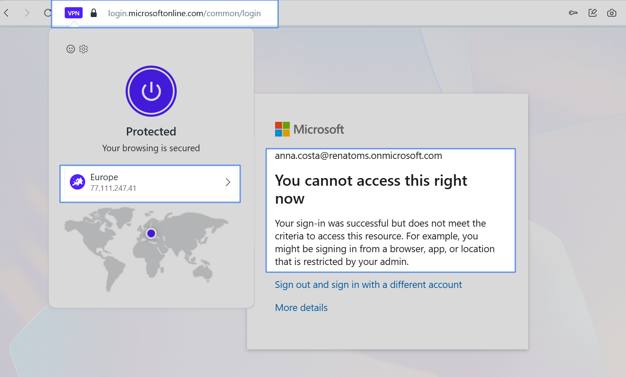Screen dimensions: 626x377
Task: Open saved passwords key icon
Action: pyautogui.click(x=573, y=13)
